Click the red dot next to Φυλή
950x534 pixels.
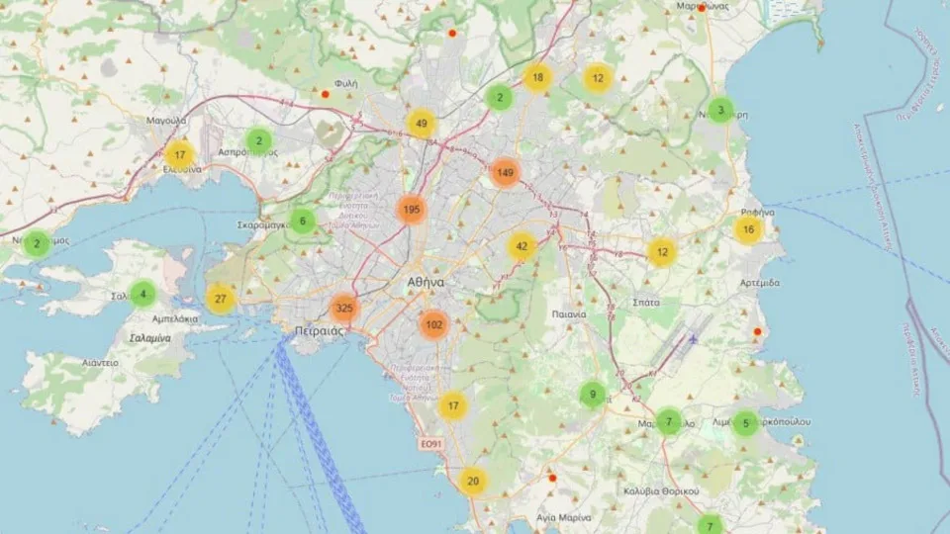[326, 95]
